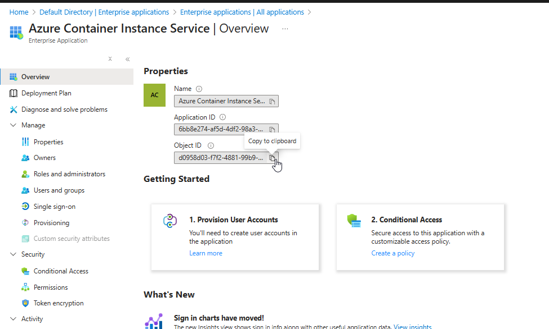Screen dimensions: 549x329
Task: Click the info icon next to Object ID
Action: pyautogui.click(x=211, y=145)
